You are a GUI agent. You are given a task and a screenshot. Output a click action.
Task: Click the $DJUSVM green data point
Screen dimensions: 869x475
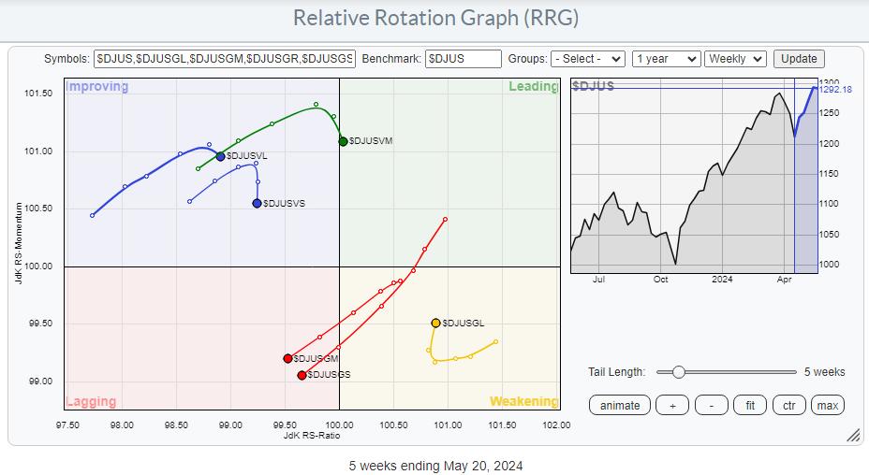pos(343,141)
